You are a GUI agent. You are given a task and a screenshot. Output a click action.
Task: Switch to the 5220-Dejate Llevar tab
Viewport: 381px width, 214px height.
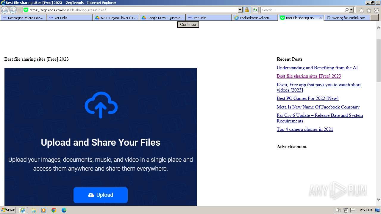(116, 18)
